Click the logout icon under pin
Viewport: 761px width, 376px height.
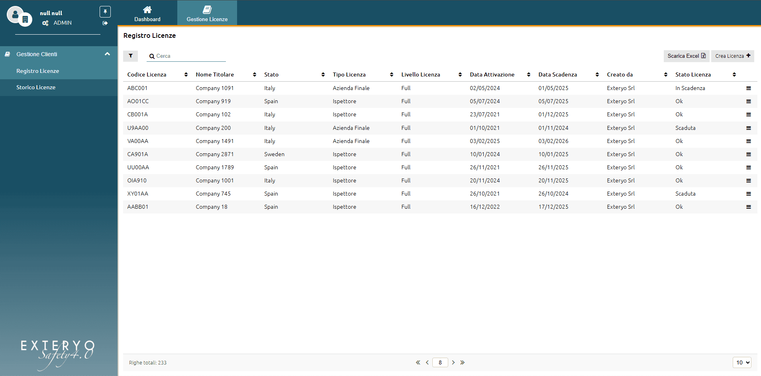tap(105, 23)
